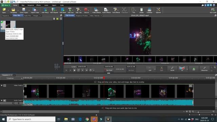The width and height of the screenshot is (217, 122).
Task: Click the 360 icon in preview controls
Action: 194,69
